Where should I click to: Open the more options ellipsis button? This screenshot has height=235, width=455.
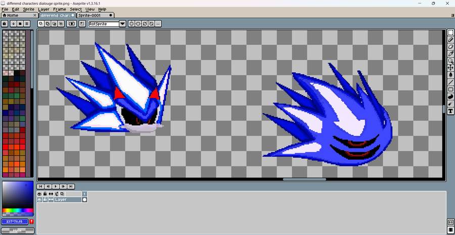pos(158,24)
